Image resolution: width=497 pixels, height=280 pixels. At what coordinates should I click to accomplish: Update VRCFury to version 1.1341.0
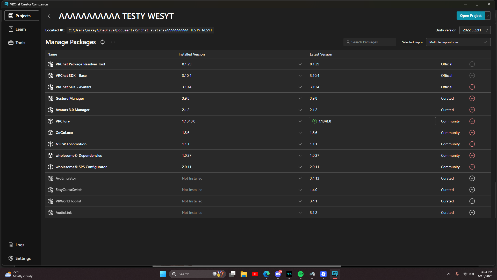pos(372,121)
